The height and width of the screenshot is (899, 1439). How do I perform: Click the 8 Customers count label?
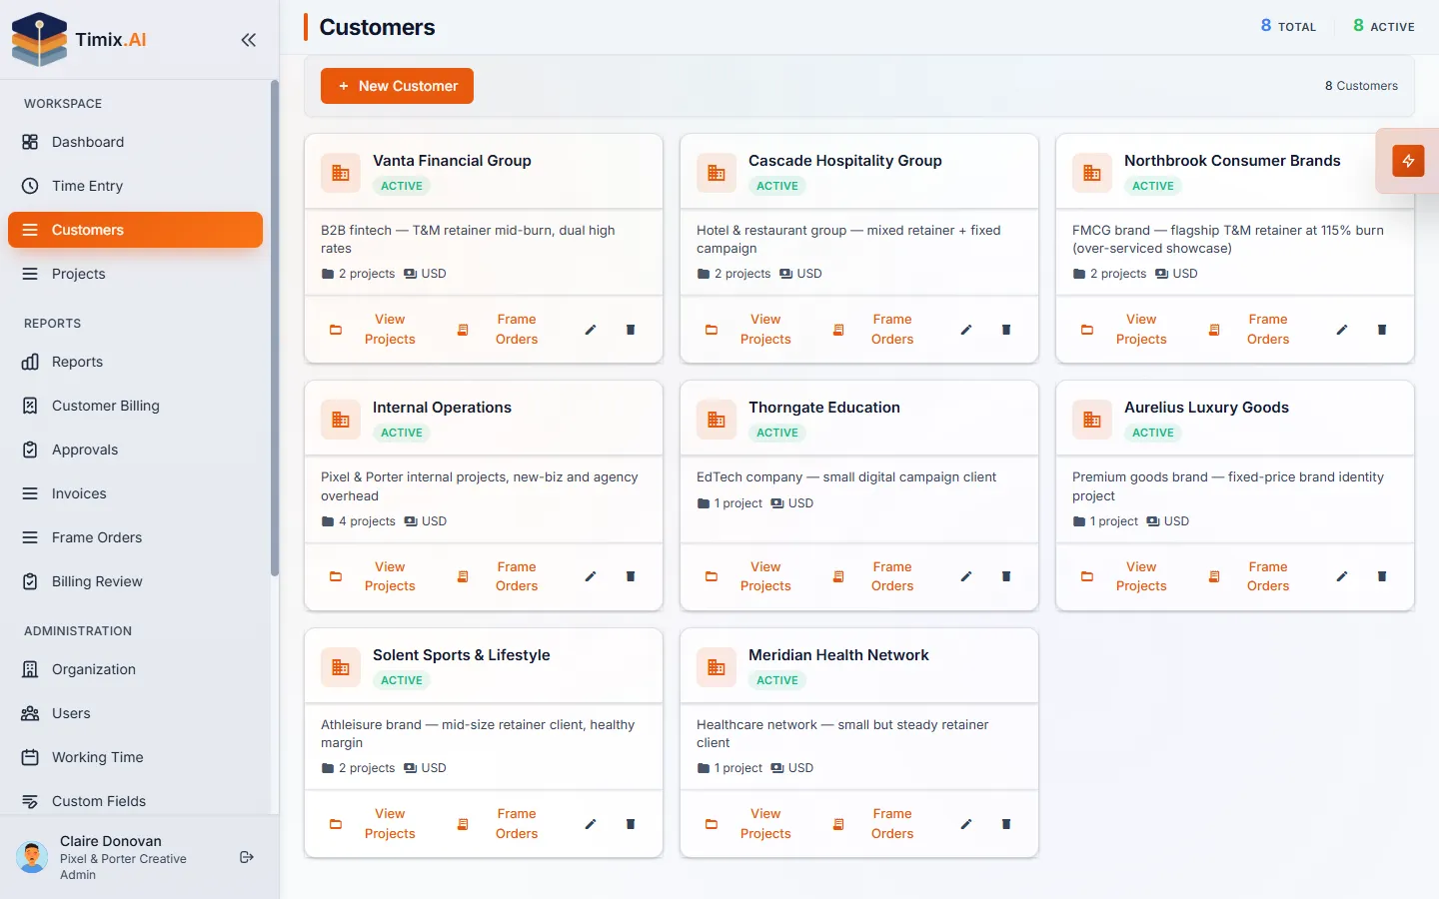1361,86
